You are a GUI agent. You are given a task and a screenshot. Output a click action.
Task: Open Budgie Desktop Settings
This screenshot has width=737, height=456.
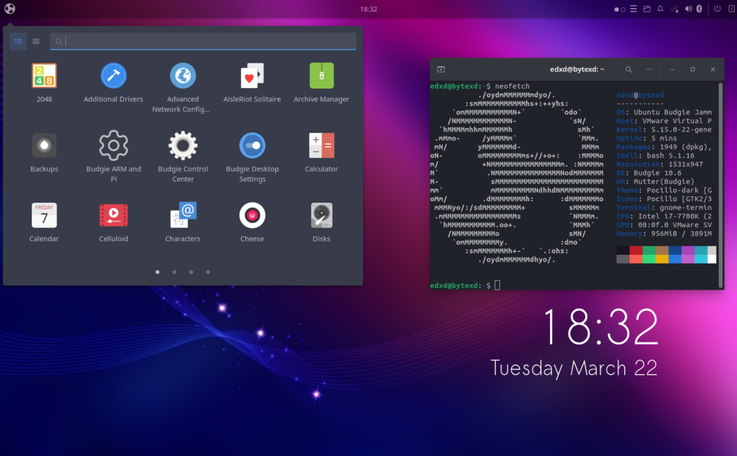(x=252, y=145)
